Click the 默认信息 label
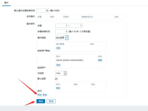Image resolution: width=148 pixels, height=111 pixels. click(42, 79)
